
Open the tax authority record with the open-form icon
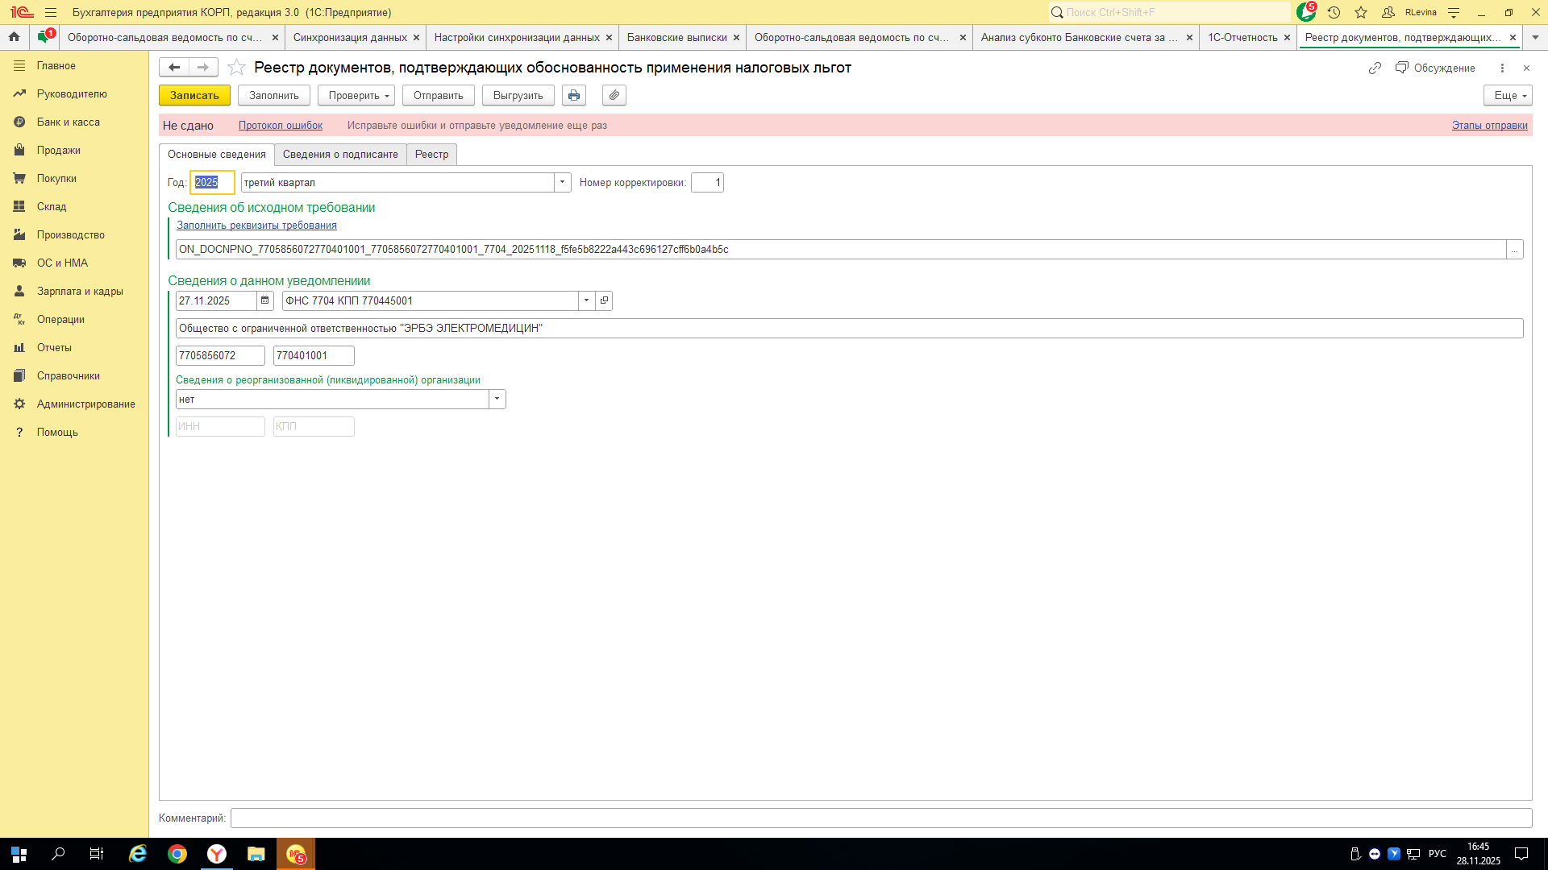[604, 300]
